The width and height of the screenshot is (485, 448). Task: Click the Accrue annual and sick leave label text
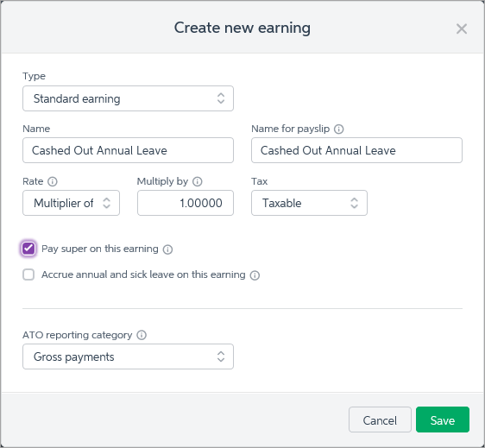click(143, 274)
